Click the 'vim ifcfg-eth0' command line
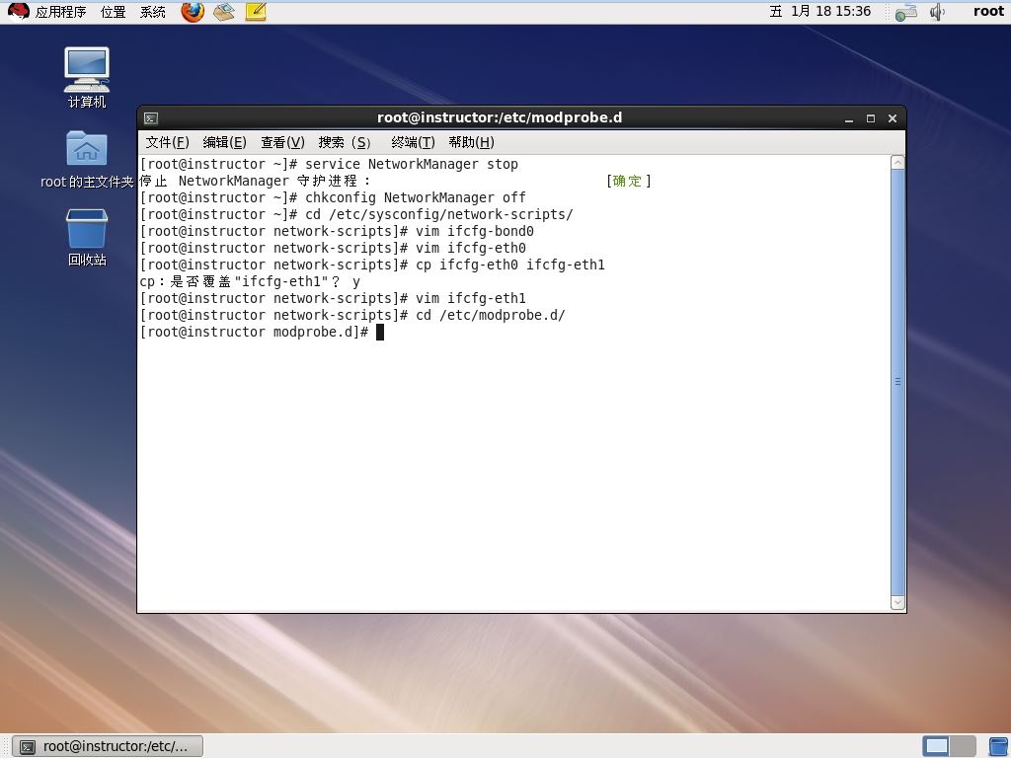Viewport: 1011px width, 758px height. pyautogui.click(x=333, y=248)
